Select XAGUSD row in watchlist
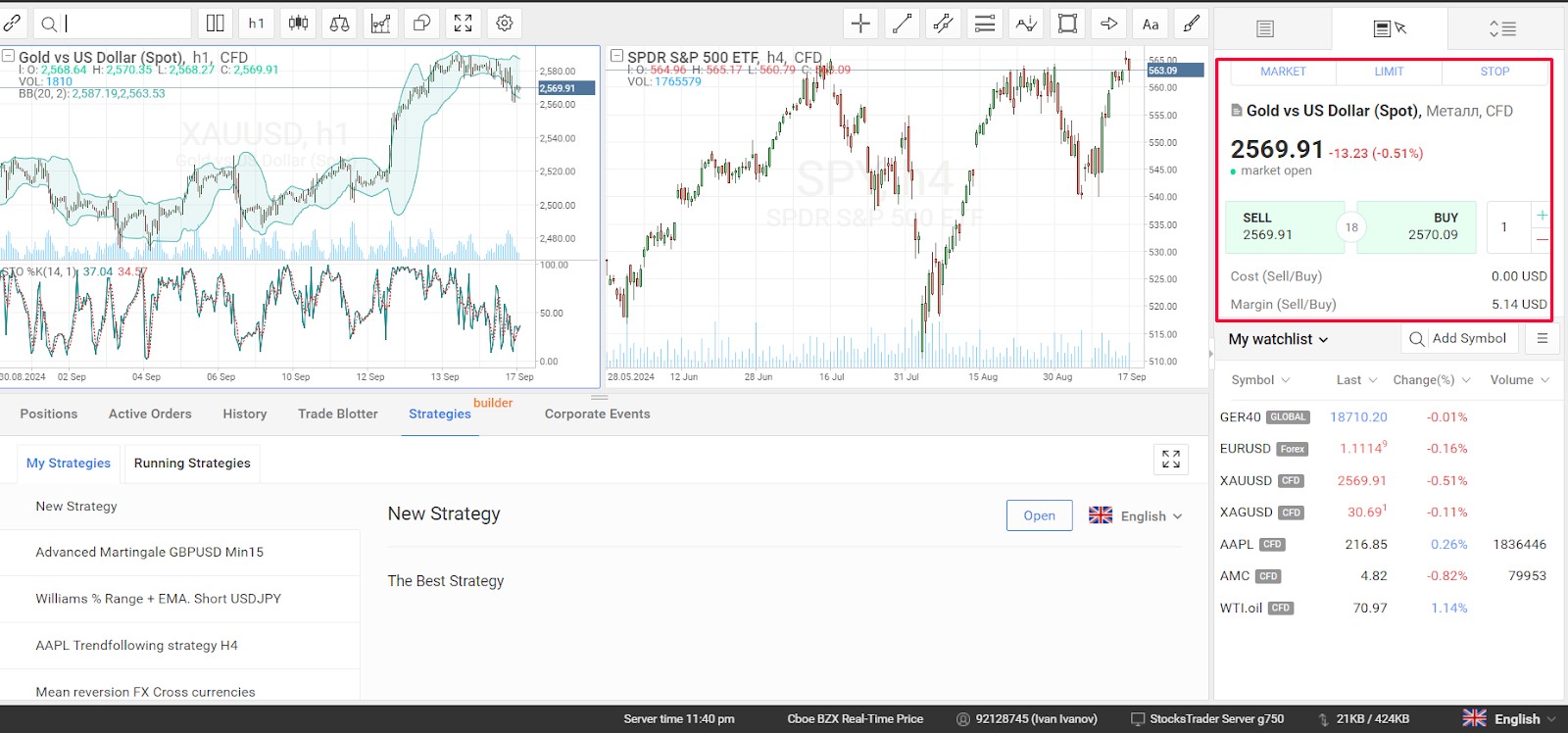The width and height of the screenshot is (1568, 733). point(1387,513)
